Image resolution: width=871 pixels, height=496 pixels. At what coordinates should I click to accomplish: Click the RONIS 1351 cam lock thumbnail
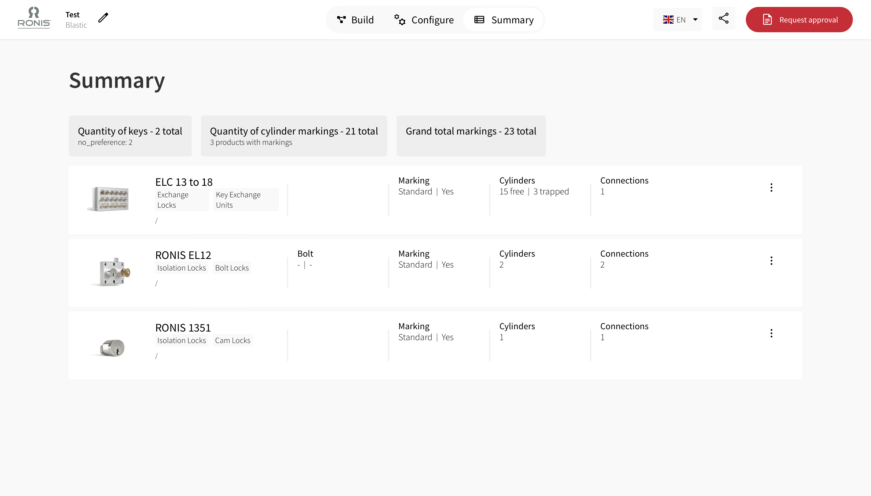tap(113, 348)
